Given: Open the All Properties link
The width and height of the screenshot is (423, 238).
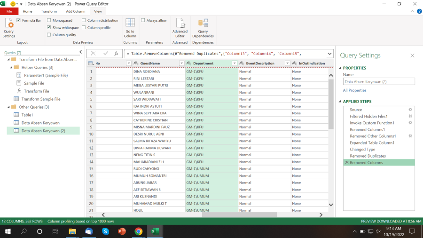Looking at the screenshot, I should (354, 90).
